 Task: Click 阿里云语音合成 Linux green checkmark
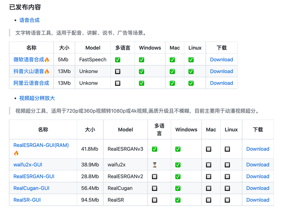tap(191, 83)
